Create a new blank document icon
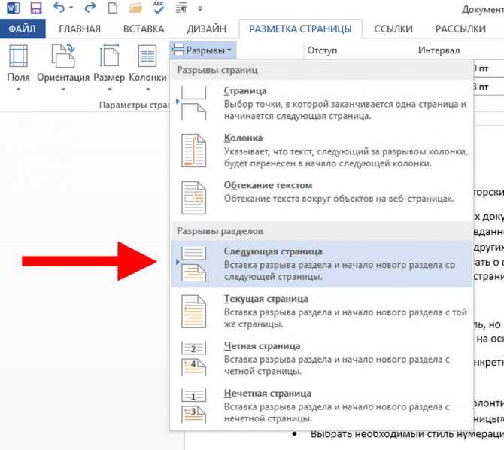This screenshot has height=450, width=504. [113, 8]
